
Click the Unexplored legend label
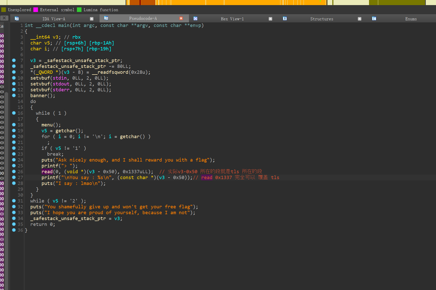click(19, 10)
